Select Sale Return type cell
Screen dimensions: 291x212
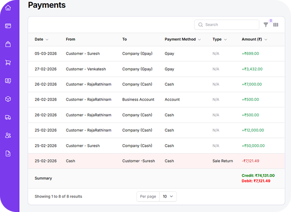(223, 161)
